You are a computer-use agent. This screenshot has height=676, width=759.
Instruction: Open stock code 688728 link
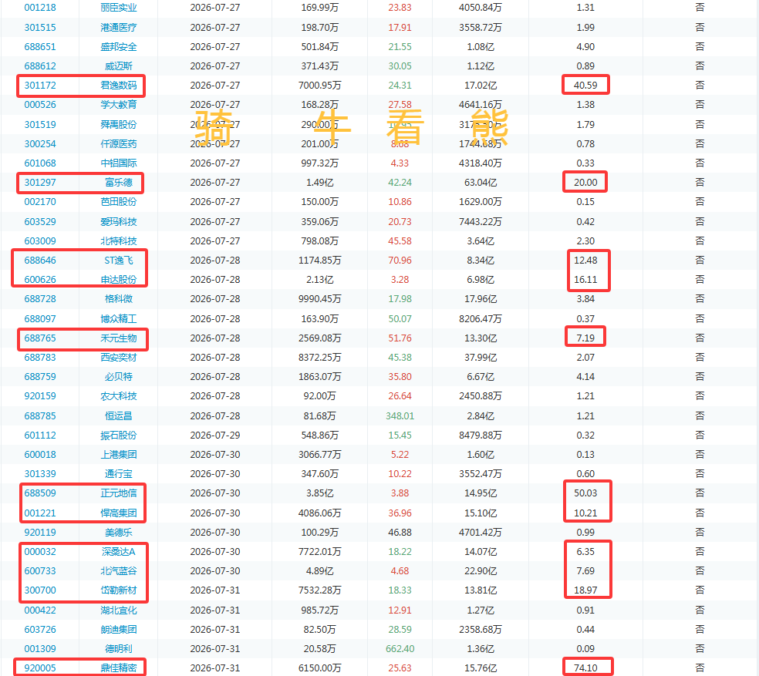[x=40, y=299]
